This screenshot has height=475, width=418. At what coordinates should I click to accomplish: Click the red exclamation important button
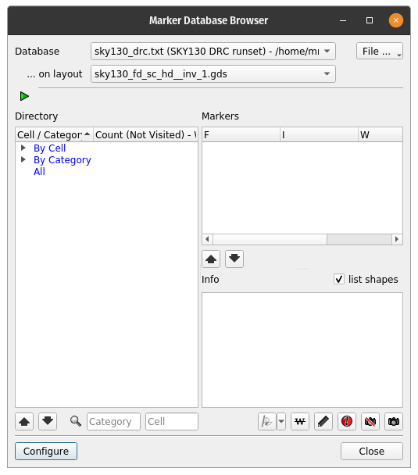coord(347,421)
